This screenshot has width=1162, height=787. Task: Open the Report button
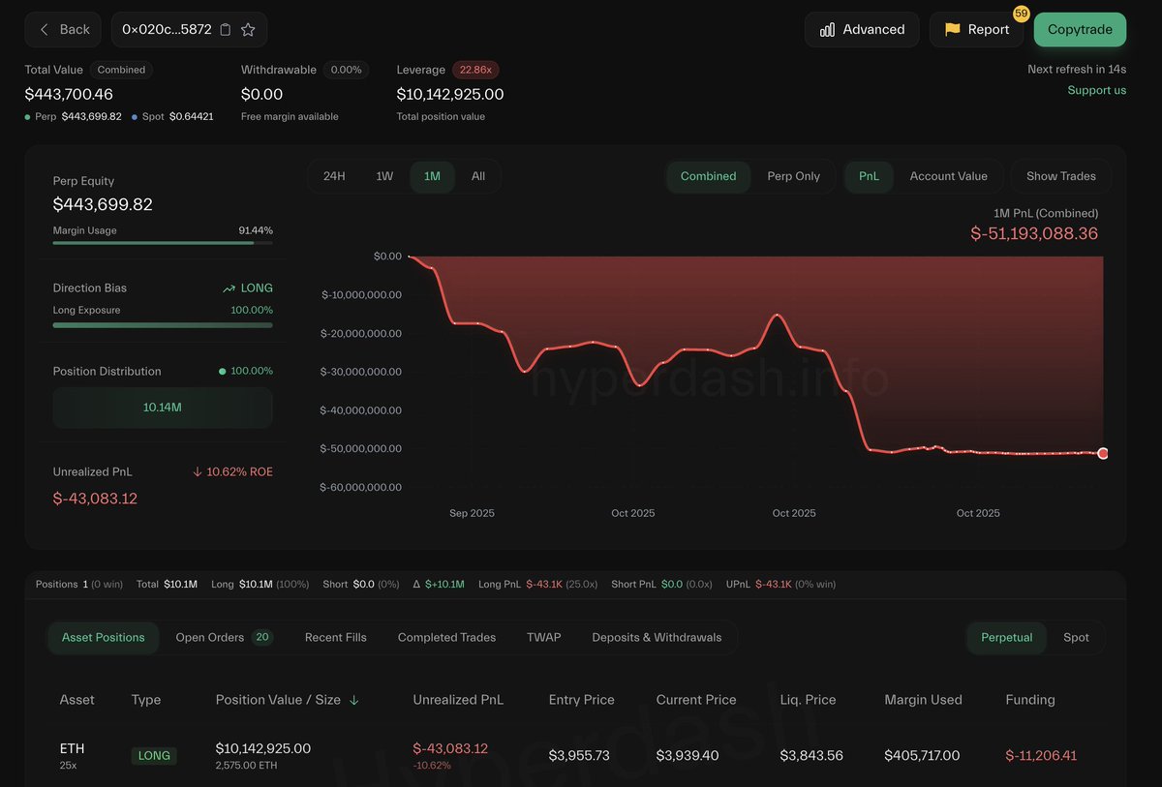pos(976,30)
